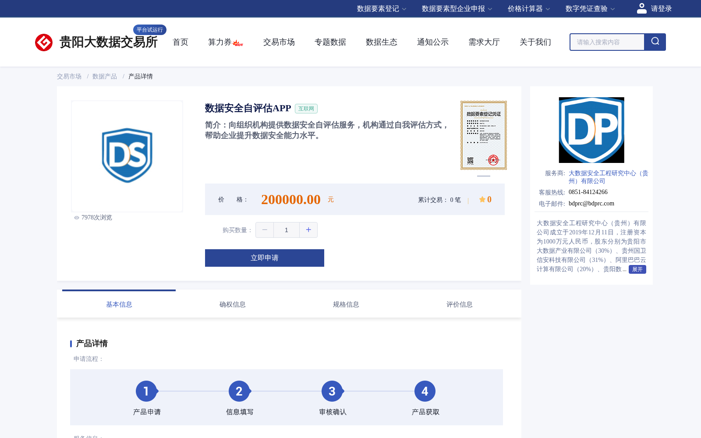Click the 产品详情 section heading
The image size is (701, 438).
(92, 343)
